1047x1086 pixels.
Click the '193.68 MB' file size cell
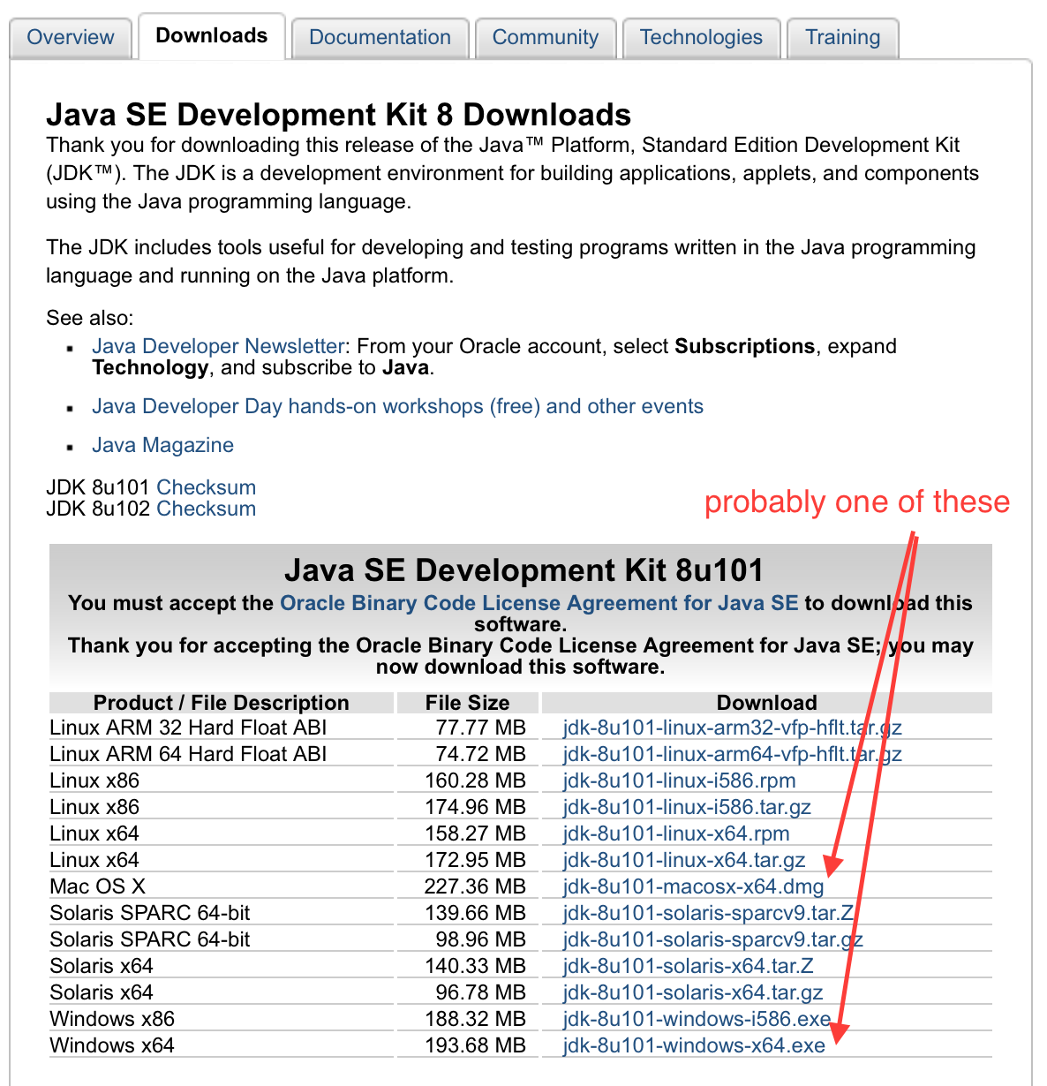point(467,1045)
